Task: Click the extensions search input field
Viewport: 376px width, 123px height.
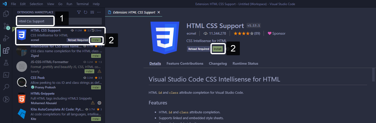Action: pos(60,21)
